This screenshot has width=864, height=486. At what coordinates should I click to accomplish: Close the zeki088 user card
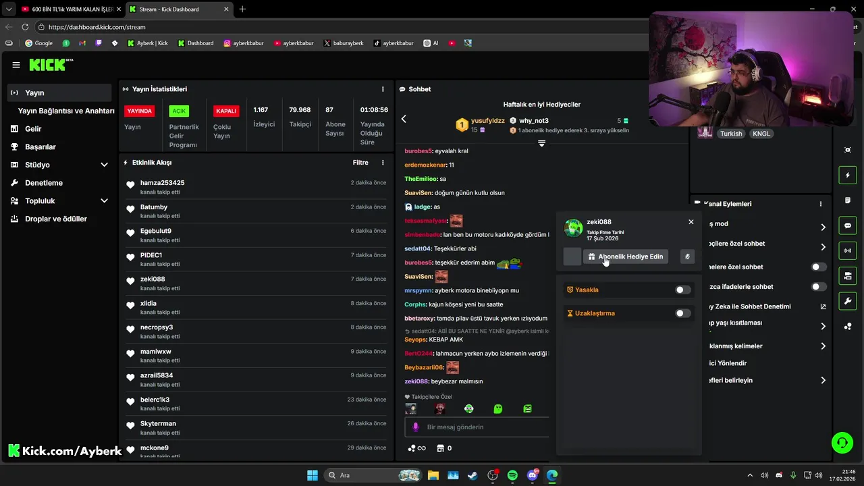pyautogui.click(x=691, y=222)
